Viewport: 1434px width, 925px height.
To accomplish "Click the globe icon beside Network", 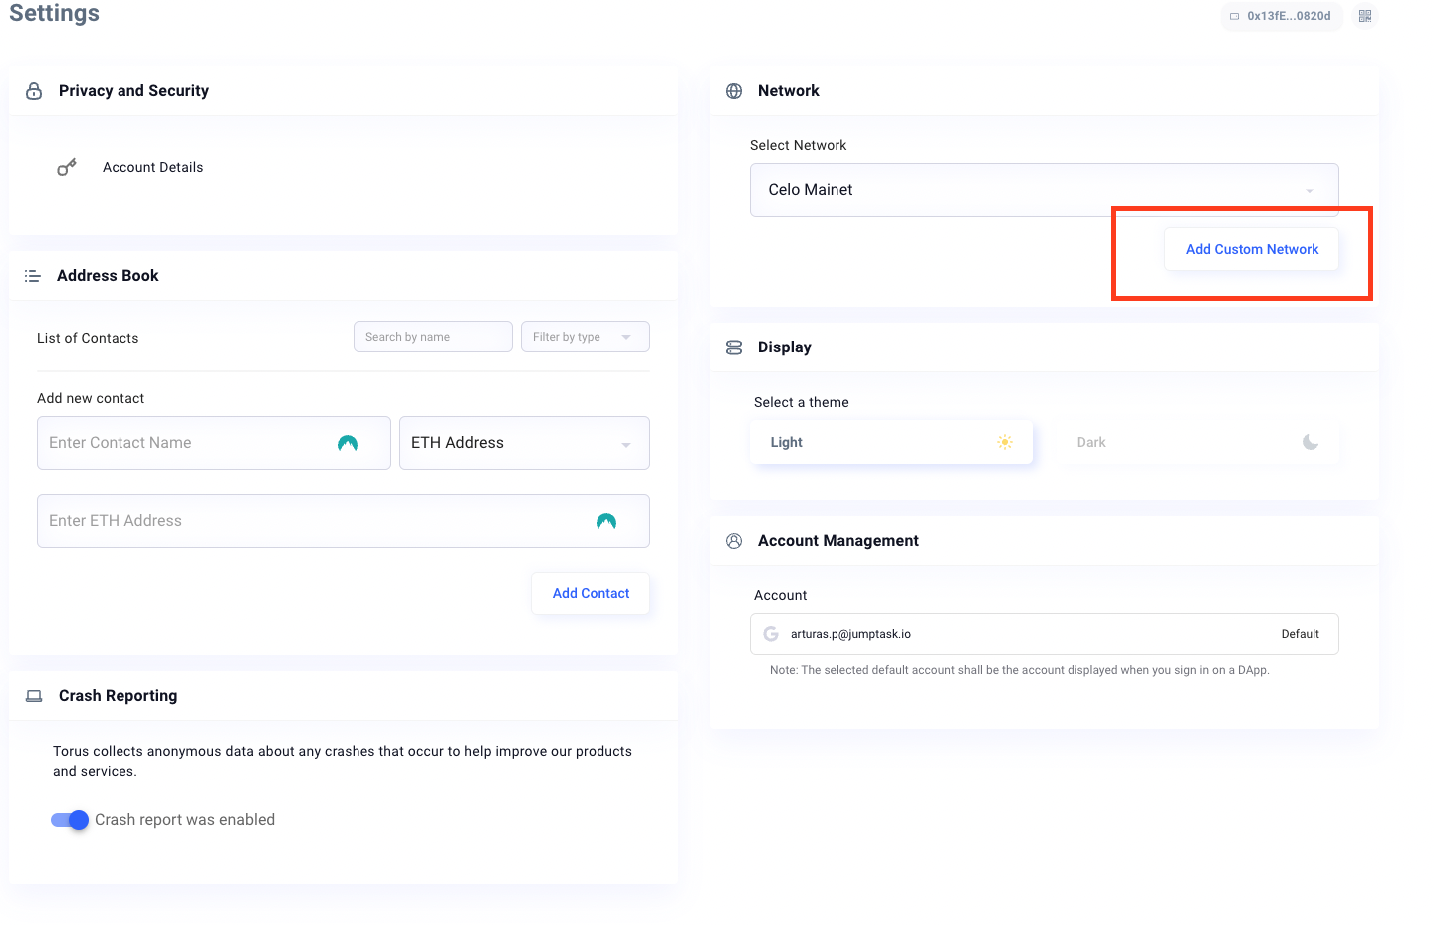I will 734,91.
